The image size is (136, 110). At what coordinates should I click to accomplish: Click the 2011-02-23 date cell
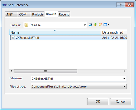click(115, 38)
